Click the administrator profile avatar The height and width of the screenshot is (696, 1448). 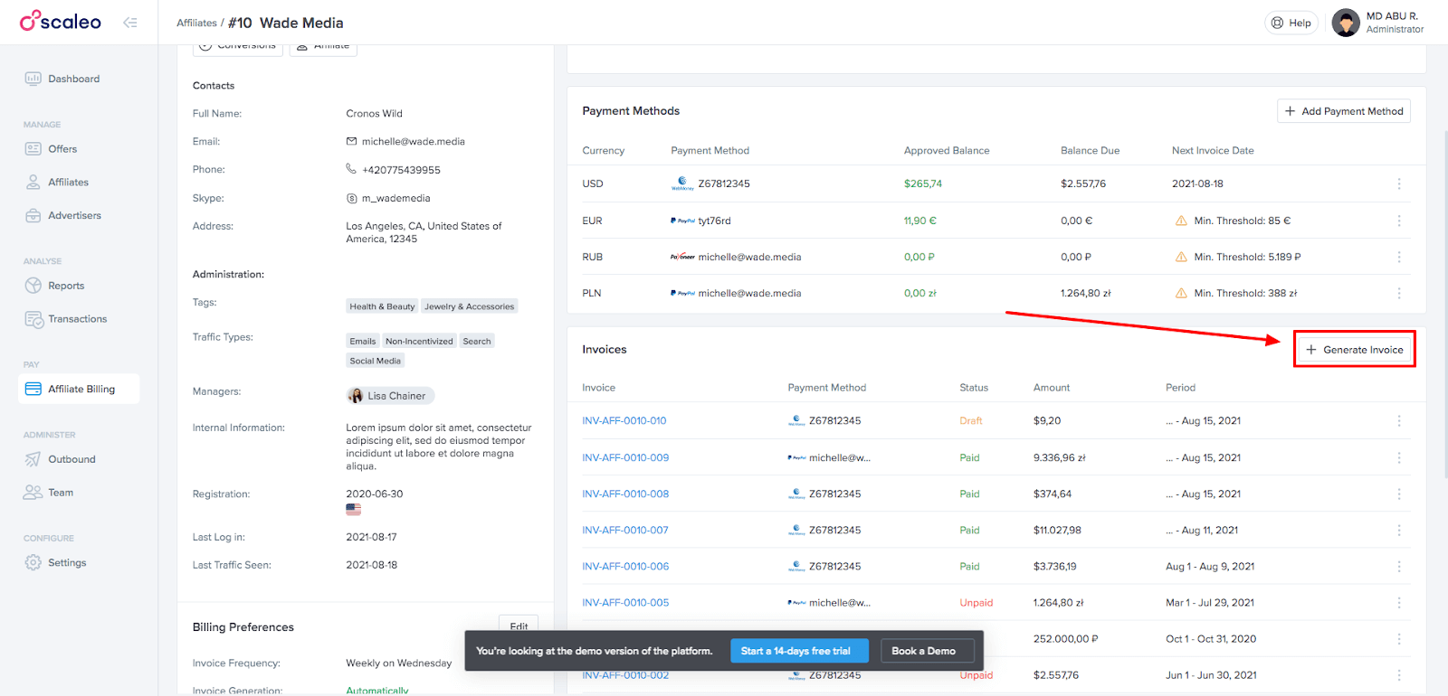point(1346,23)
